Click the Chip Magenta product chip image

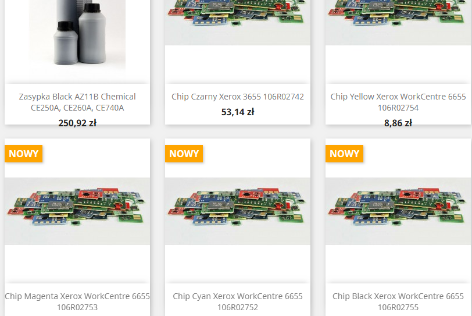(x=77, y=211)
